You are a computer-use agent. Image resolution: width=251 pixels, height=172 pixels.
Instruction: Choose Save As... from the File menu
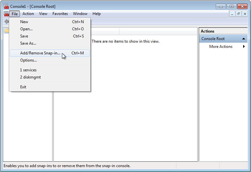tap(50, 43)
